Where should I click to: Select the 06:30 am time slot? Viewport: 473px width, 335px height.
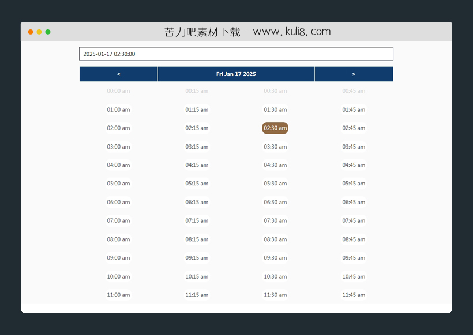tap(275, 202)
